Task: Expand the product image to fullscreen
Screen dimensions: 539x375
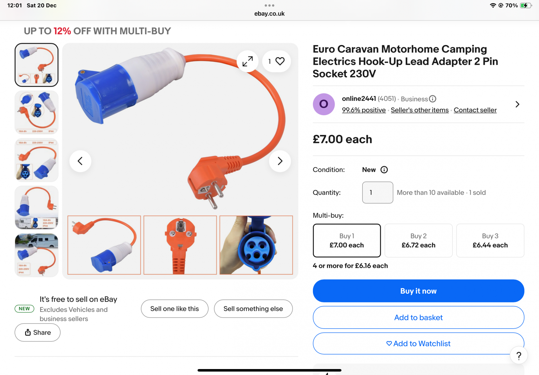Action: tap(247, 61)
